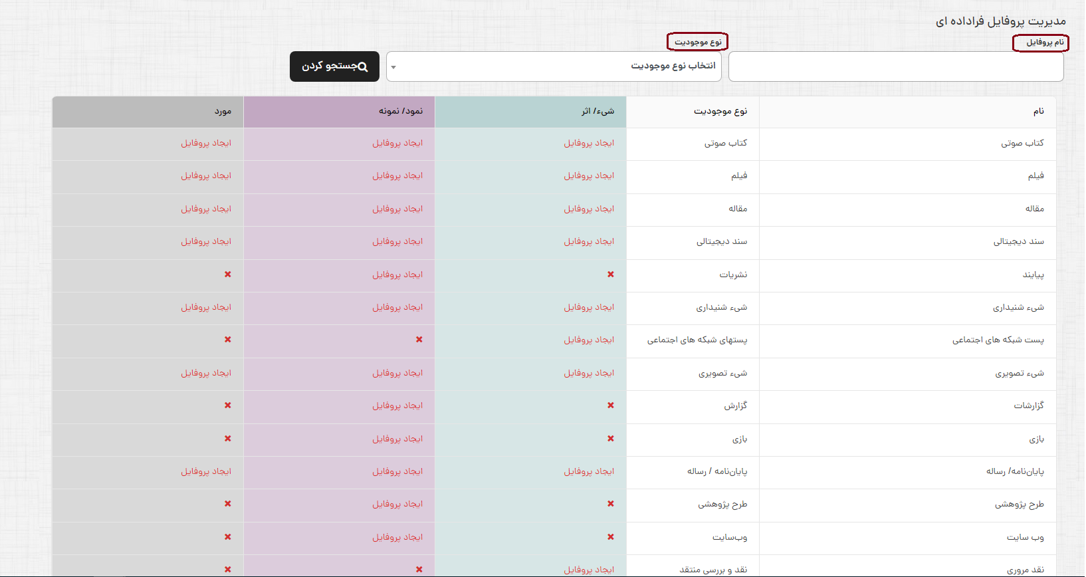Screen dimensions: 1086x577
Task: Click red X in مورد column for پیایند row
Action: pyautogui.click(x=227, y=275)
